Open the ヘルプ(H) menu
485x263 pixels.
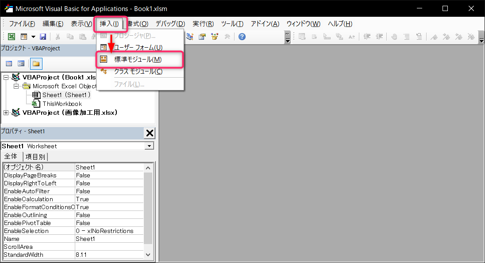tap(340, 24)
